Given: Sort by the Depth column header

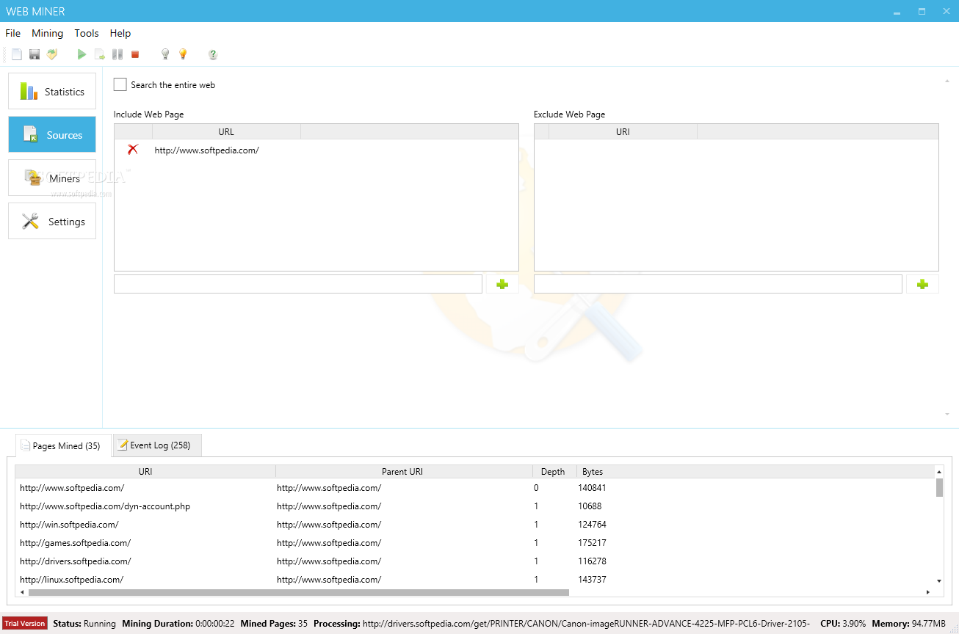Looking at the screenshot, I should point(553,472).
